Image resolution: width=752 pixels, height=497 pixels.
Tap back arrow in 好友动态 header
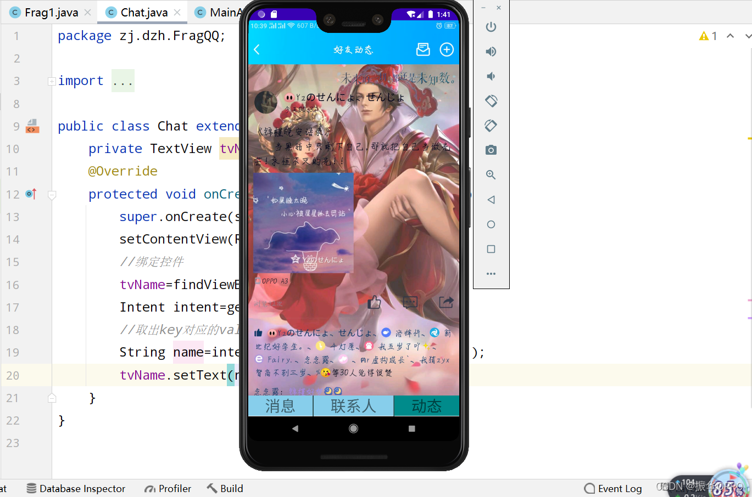[x=257, y=49]
